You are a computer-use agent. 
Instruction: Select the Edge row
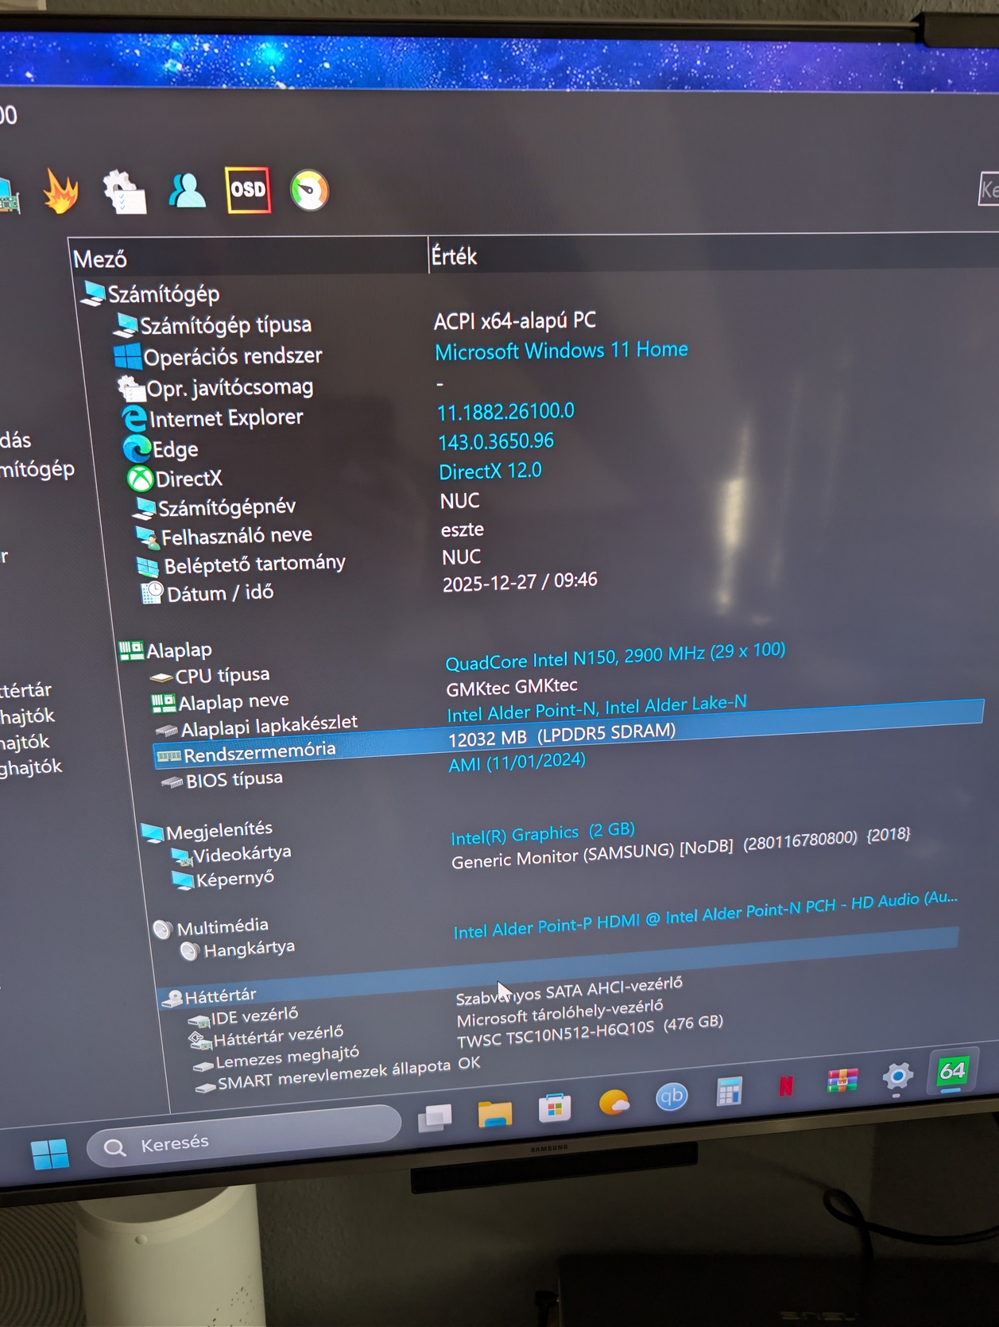tap(161, 449)
